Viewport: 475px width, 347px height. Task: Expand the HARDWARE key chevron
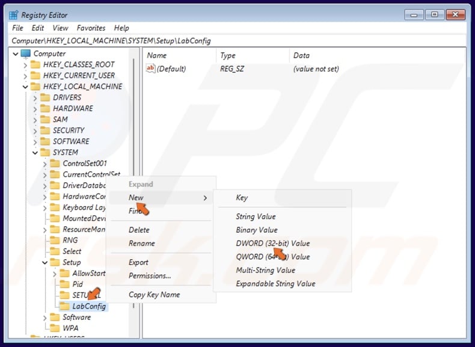(x=35, y=108)
